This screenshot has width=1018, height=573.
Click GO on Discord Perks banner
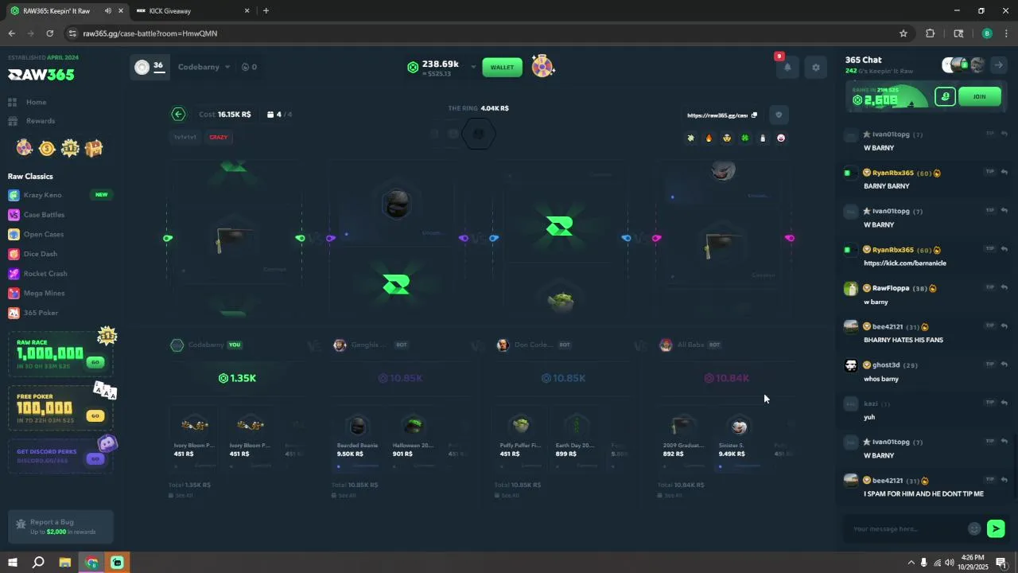point(95,458)
